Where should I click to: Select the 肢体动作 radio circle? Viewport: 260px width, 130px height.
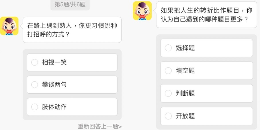34,107
